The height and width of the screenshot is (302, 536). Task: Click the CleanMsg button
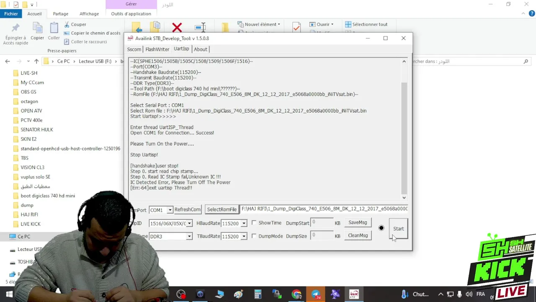click(x=358, y=235)
